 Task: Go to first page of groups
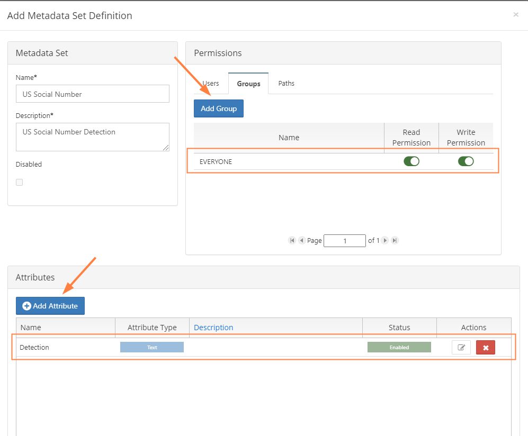point(292,240)
